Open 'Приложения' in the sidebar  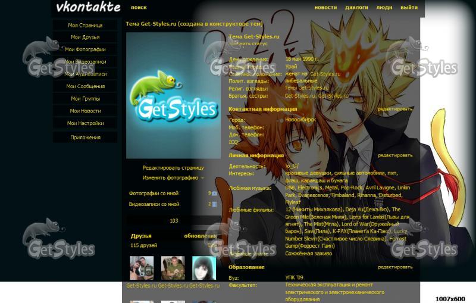85,138
